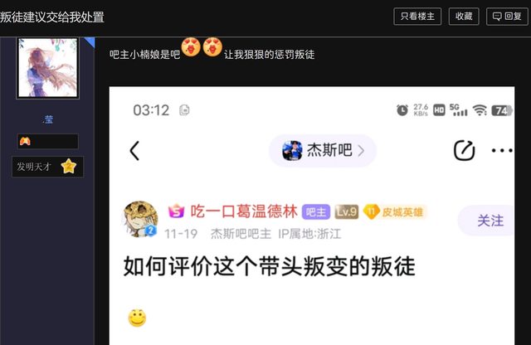This screenshot has width=531, height=345.
Task: Click the anime girl avatar thumbnail
Action: [48, 68]
